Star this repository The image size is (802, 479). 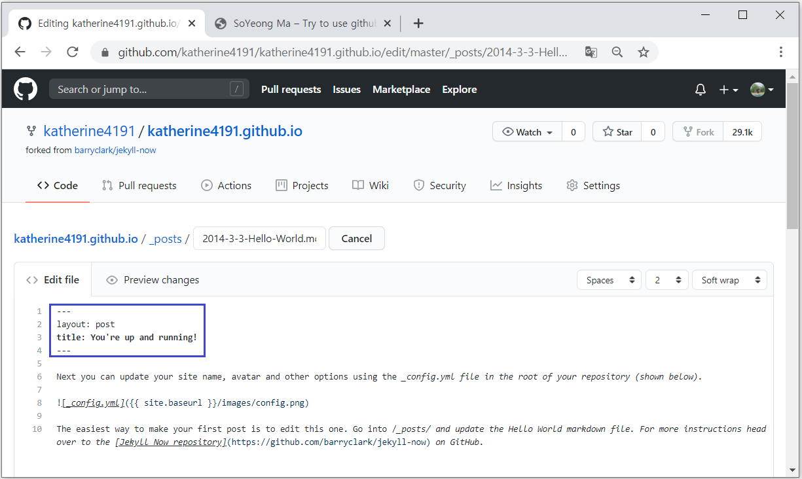pos(617,132)
